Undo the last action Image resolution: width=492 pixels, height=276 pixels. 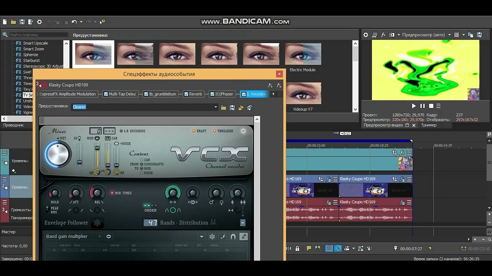point(74,22)
